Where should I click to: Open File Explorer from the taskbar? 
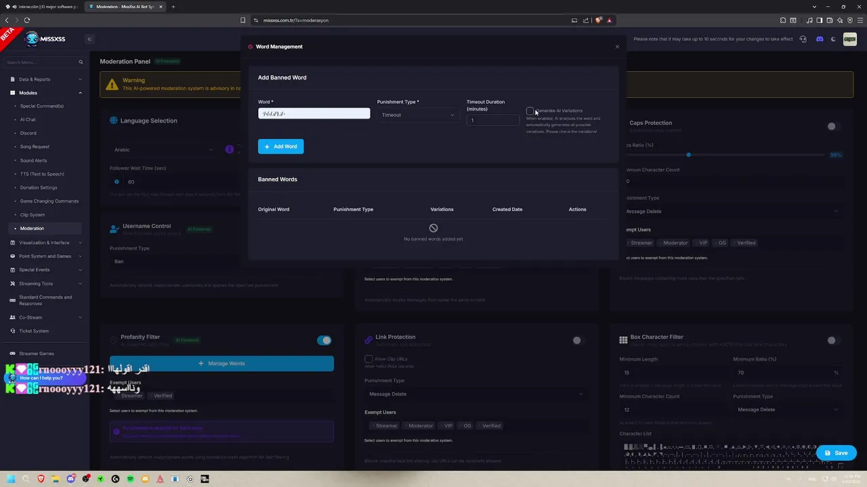(x=56, y=479)
